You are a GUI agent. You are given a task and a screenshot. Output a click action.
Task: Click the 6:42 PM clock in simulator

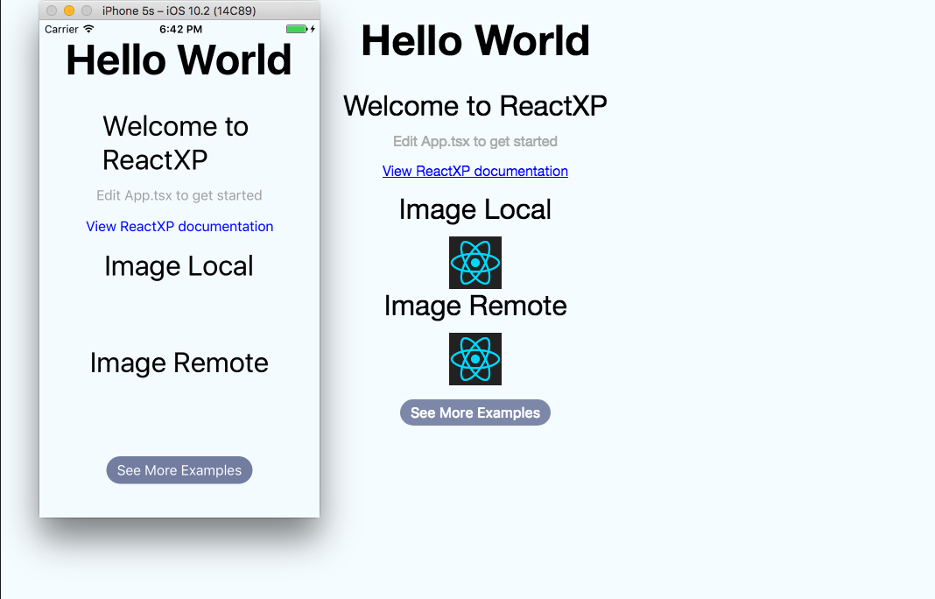180,29
